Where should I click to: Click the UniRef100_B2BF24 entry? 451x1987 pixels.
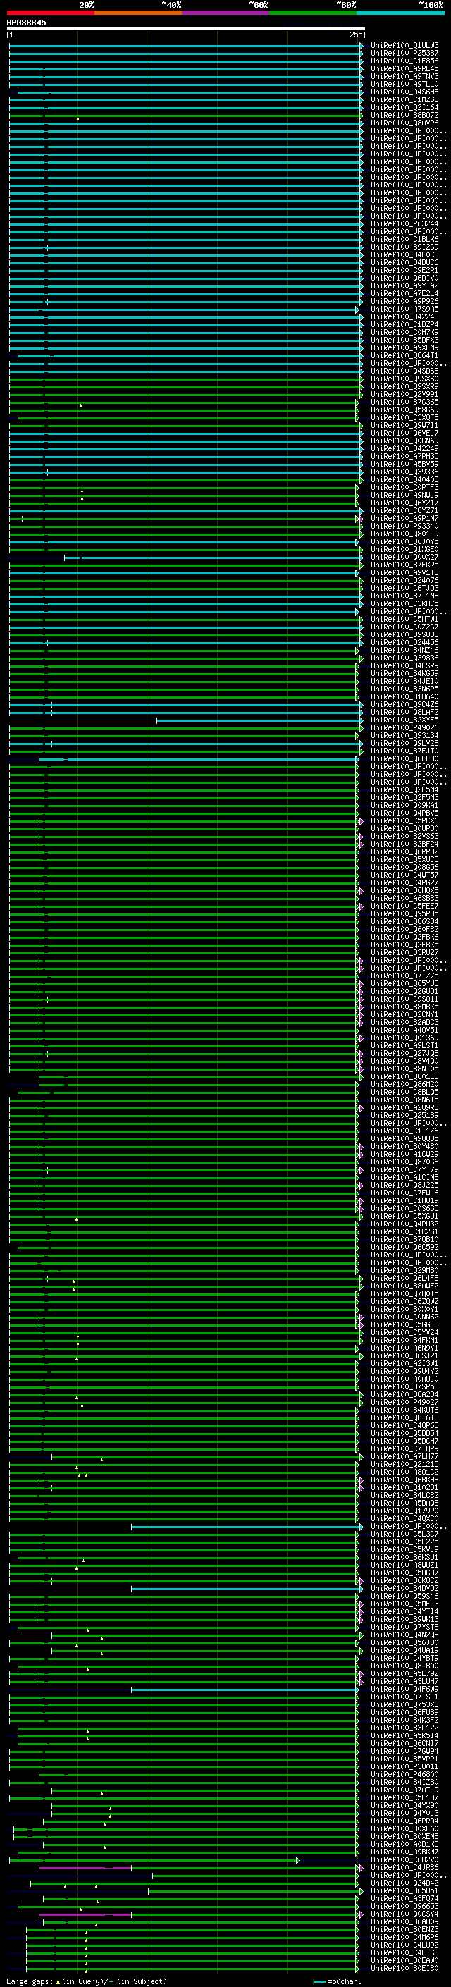coord(404,844)
